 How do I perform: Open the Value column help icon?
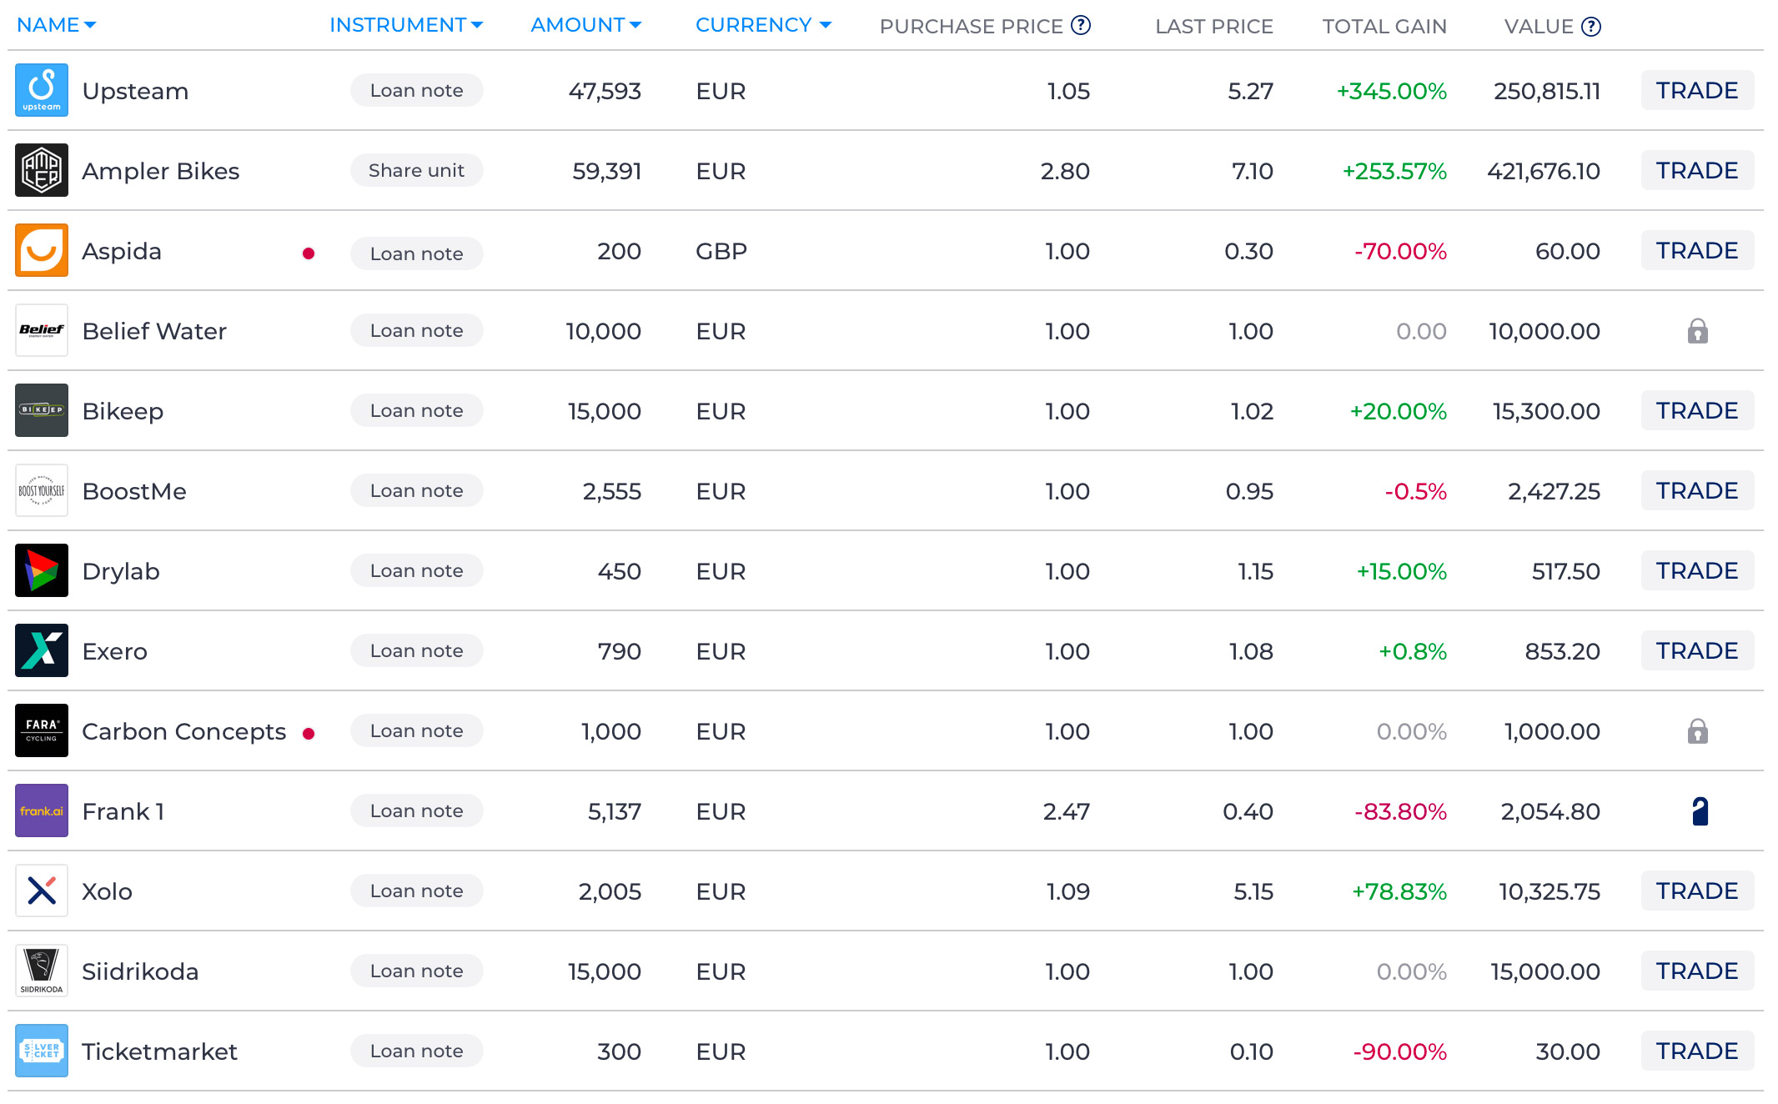(1591, 27)
